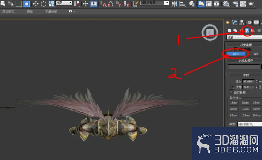Screen dimensions: 262x160
Task: Open the 标准 camera type dropdown
Action: click(244, 37)
